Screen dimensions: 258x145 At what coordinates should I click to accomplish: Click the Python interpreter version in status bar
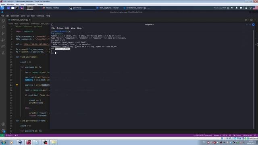tap(247, 135)
